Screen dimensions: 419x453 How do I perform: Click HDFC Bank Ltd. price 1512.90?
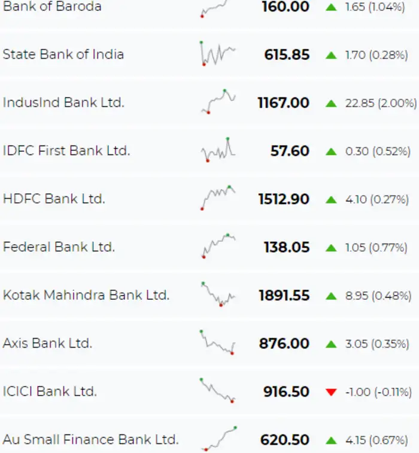(x=284, y=199)
